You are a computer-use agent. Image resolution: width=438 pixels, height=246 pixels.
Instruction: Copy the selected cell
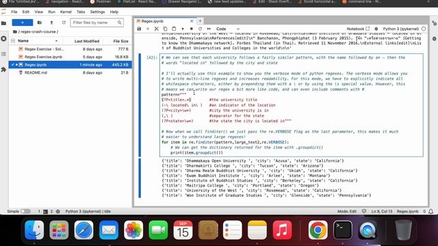165,29
